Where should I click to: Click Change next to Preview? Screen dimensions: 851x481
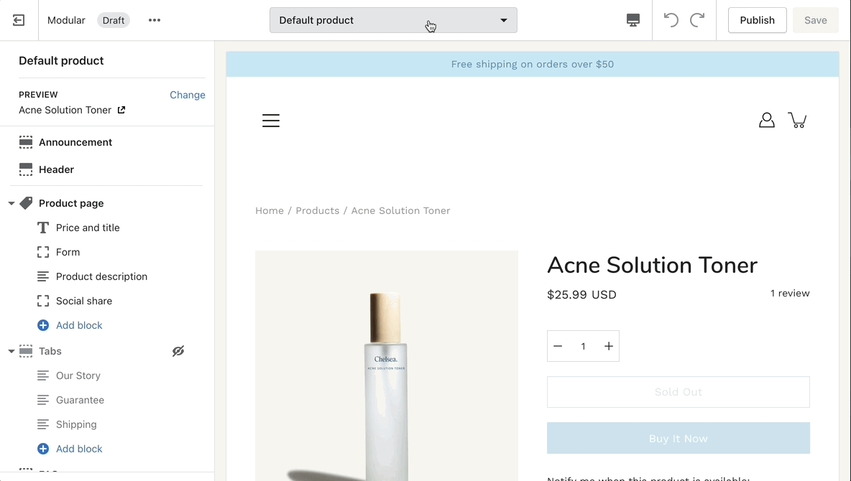188,95
